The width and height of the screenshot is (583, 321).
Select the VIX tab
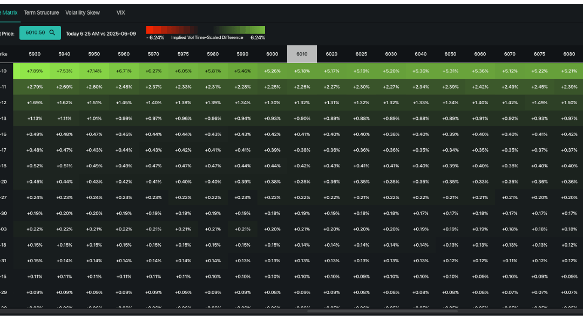click(x=120, y=12)
